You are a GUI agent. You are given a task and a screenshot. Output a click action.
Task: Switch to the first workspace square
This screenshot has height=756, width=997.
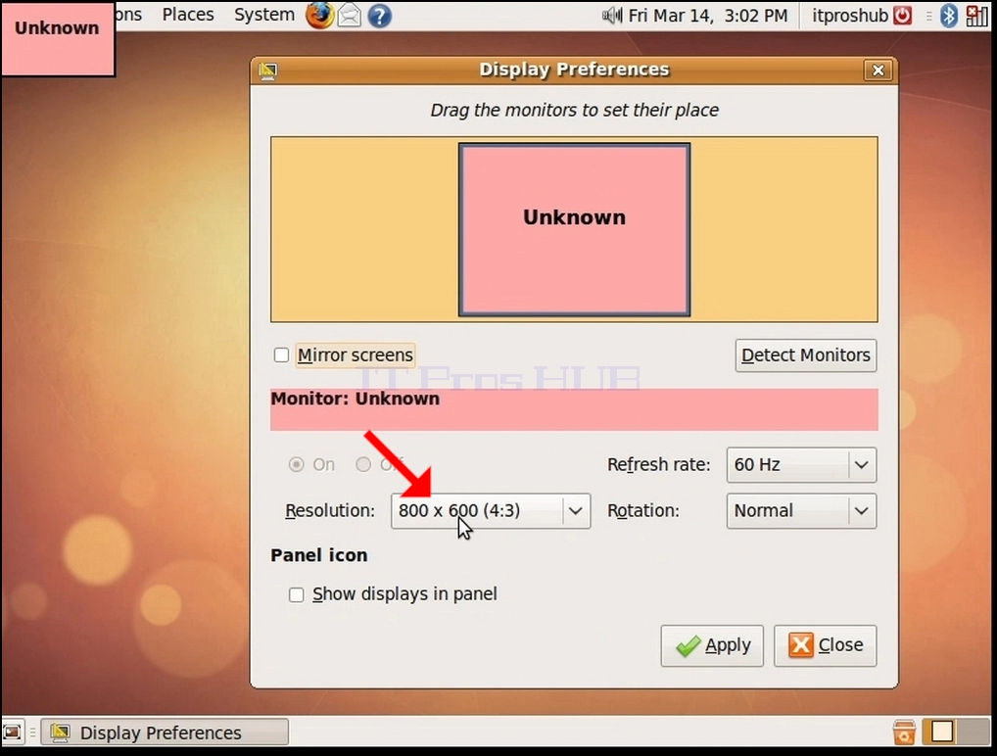tap(941, 732)
